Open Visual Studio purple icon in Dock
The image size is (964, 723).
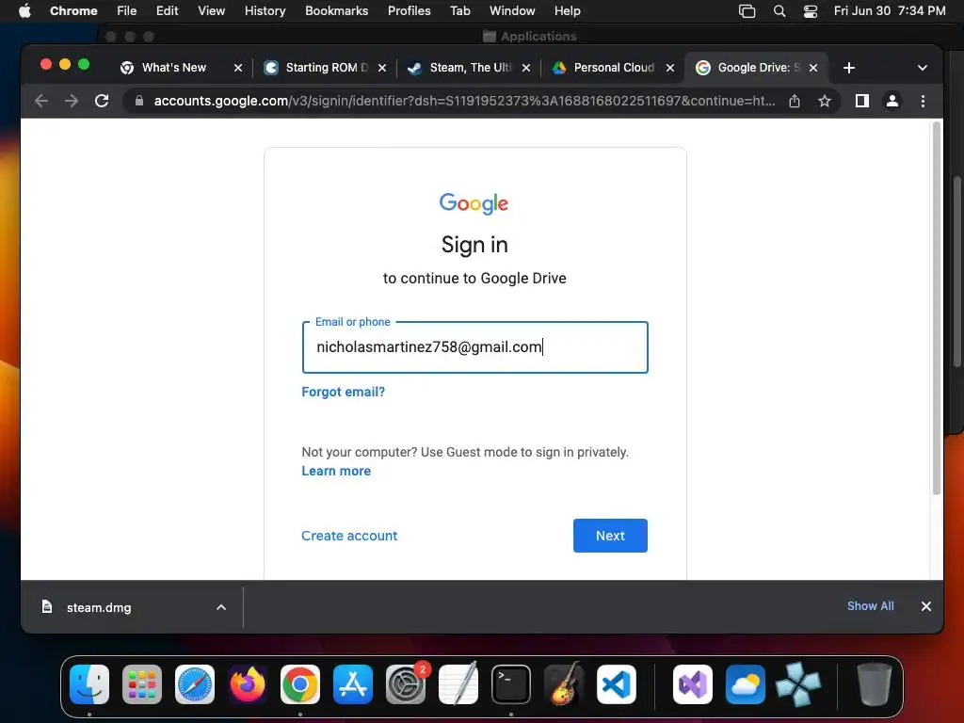(693, 684)
